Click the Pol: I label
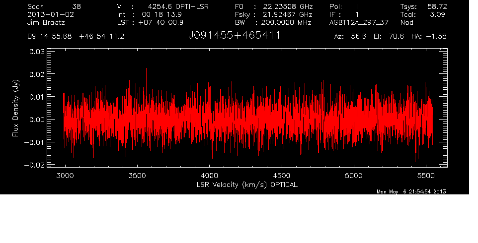Screen dimensions: 478x243 click(343, 6)
